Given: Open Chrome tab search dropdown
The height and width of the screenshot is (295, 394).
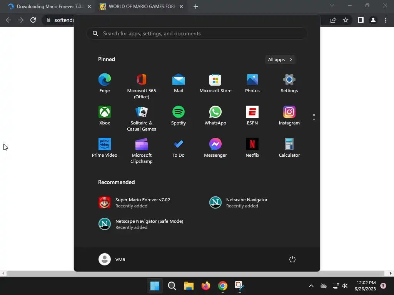Looking at the screenshot, I should click(332, 5).
